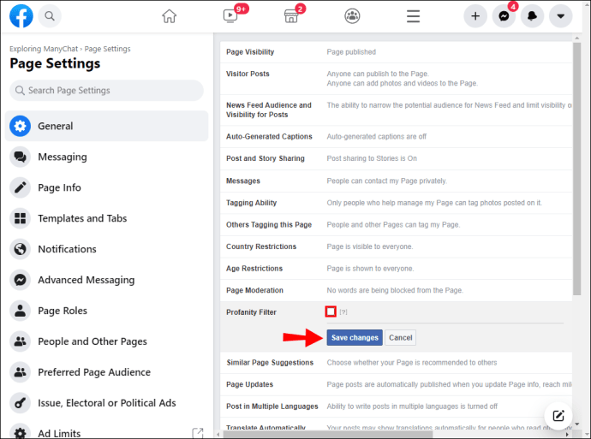Open Ad Limits external link icon
This screenshot has width=591, height=439.
point(198,433)
